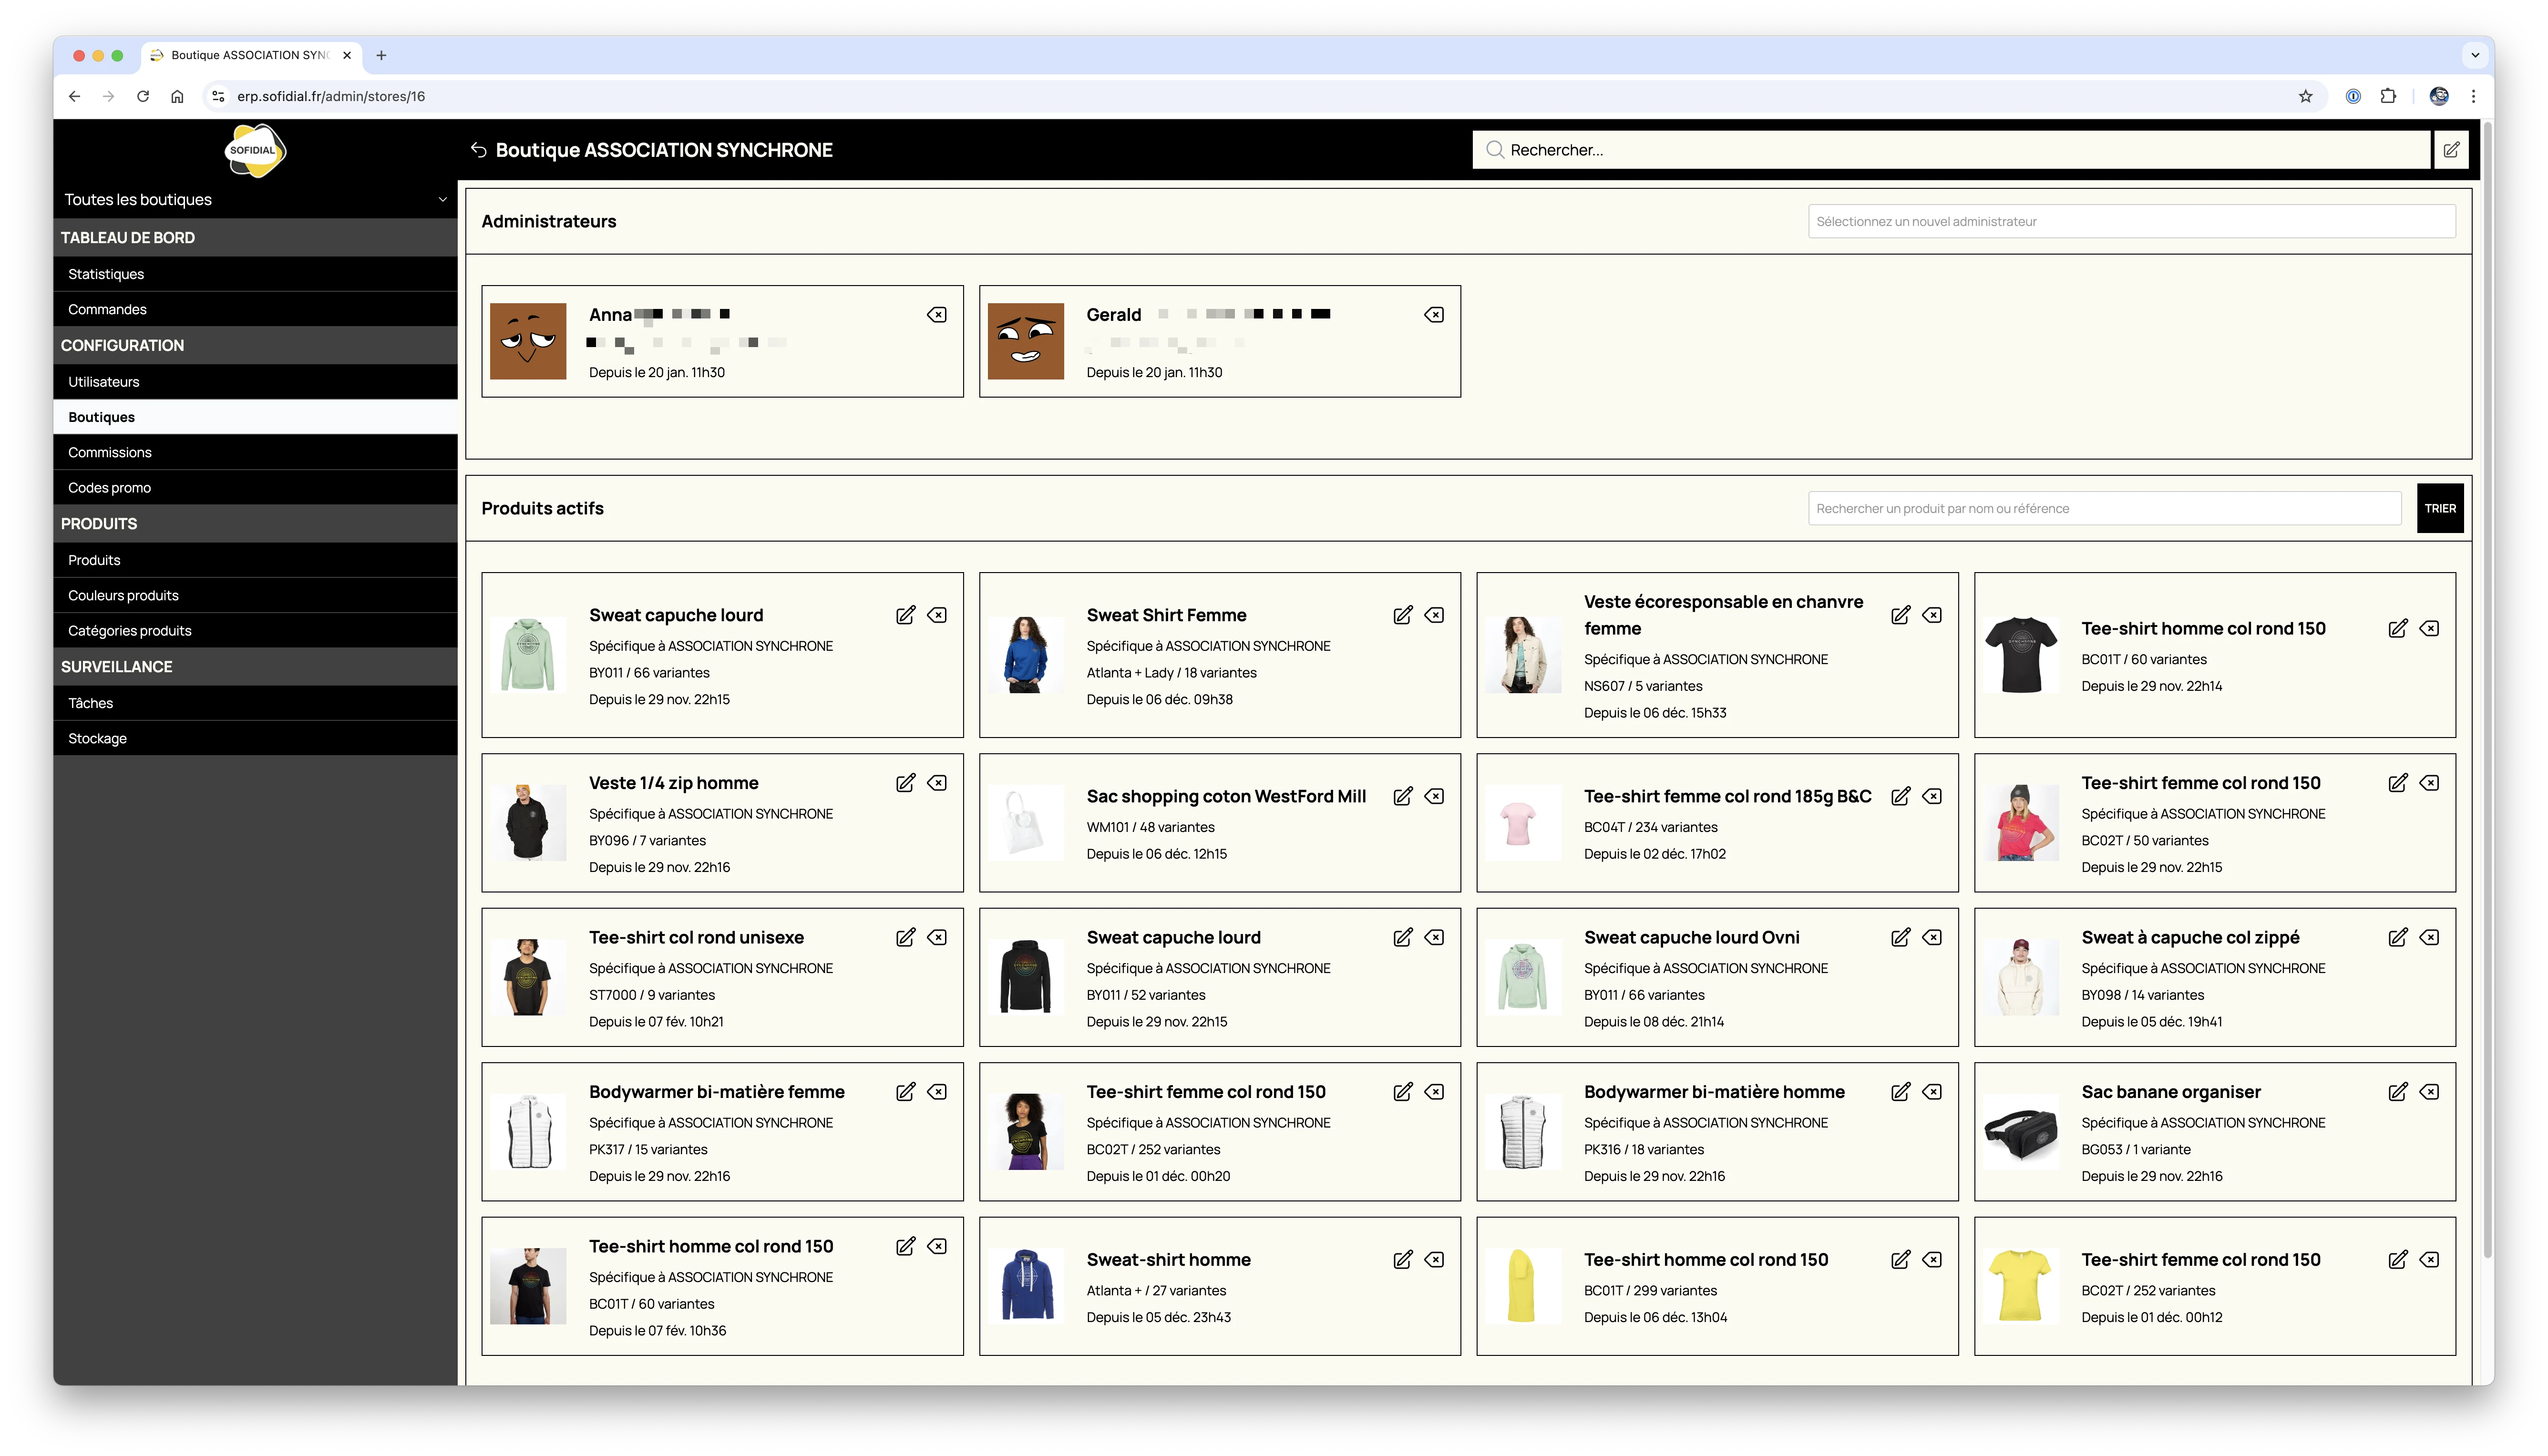This screenshot has height=1456, width=2548.
Task: Open a new browser tab
Action: point(381,55)
